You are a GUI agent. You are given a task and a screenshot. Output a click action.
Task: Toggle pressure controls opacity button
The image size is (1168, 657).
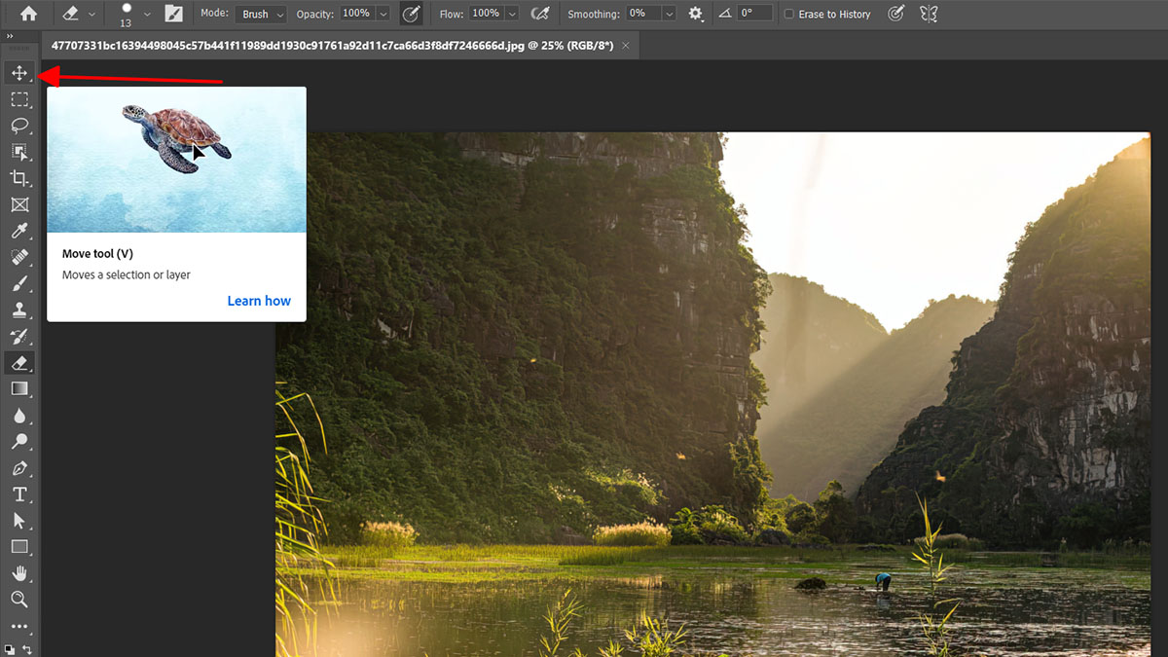(412, 13)
